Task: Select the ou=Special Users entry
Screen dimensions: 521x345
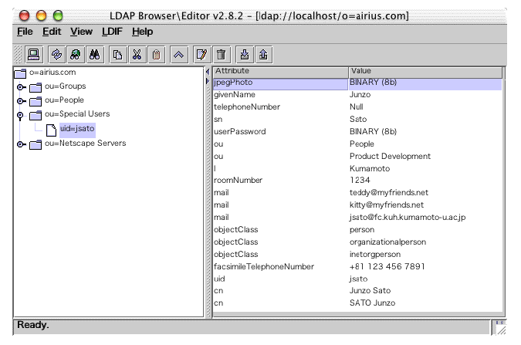Action: pyautogui.click(x=77, y=114)
